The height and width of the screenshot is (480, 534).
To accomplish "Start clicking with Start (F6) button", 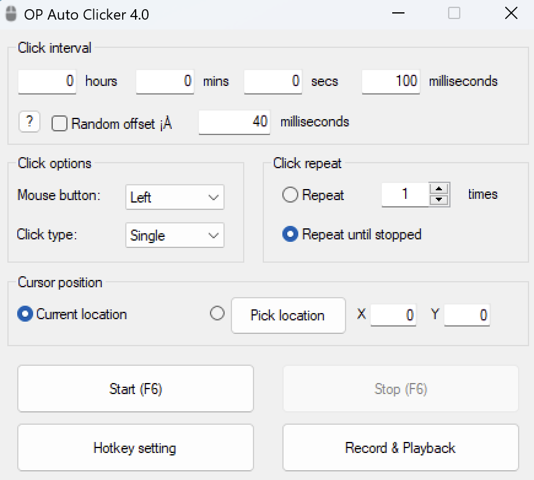I will click(136, 389).
